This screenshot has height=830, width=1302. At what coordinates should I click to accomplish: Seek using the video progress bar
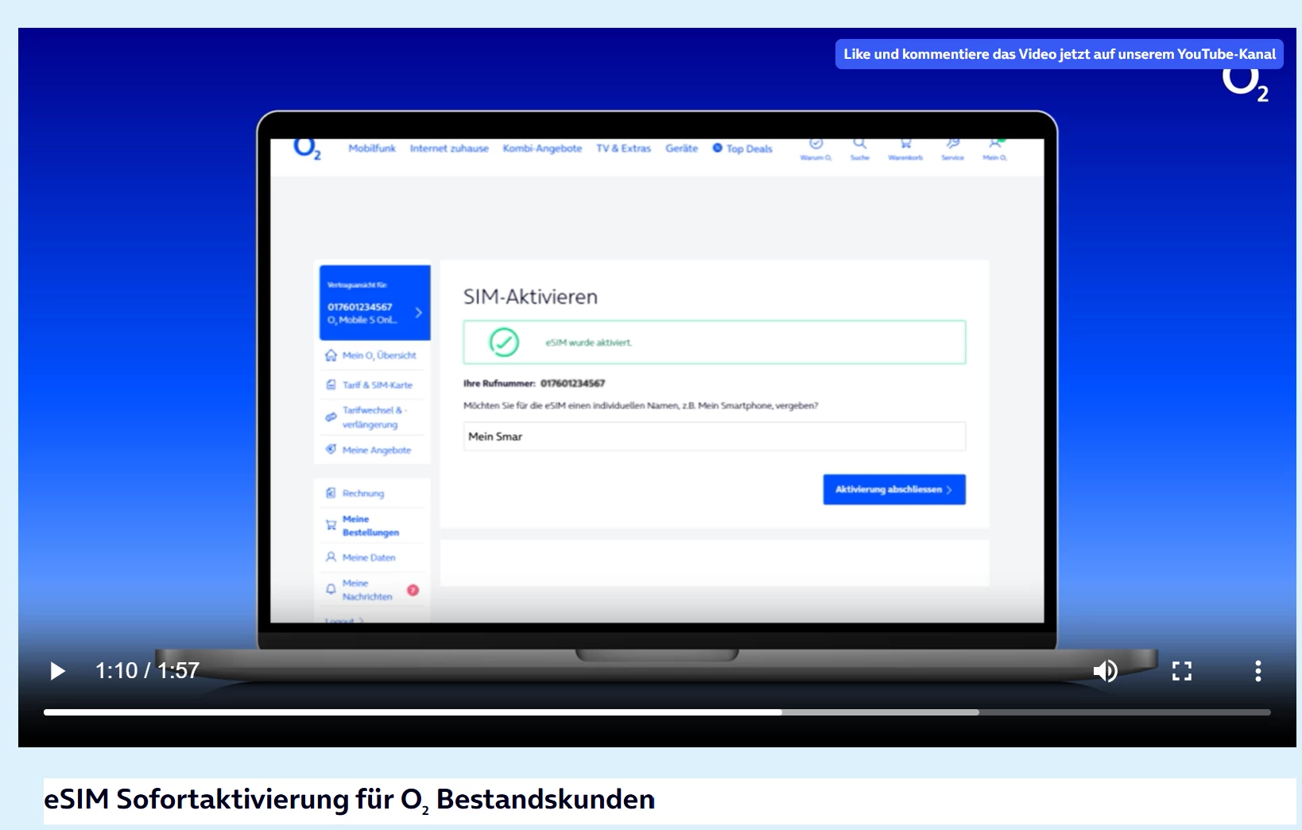pos(657,712)
